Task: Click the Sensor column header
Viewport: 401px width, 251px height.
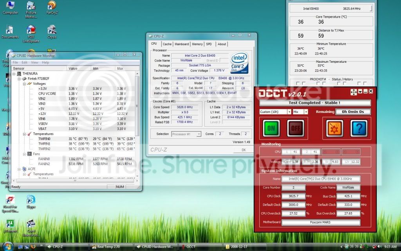Action: click(39, 68)
